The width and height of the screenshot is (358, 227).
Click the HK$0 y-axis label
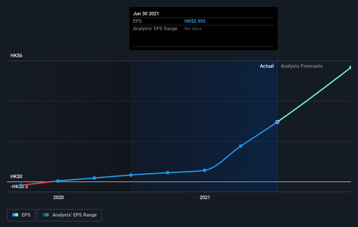(17, 176)
